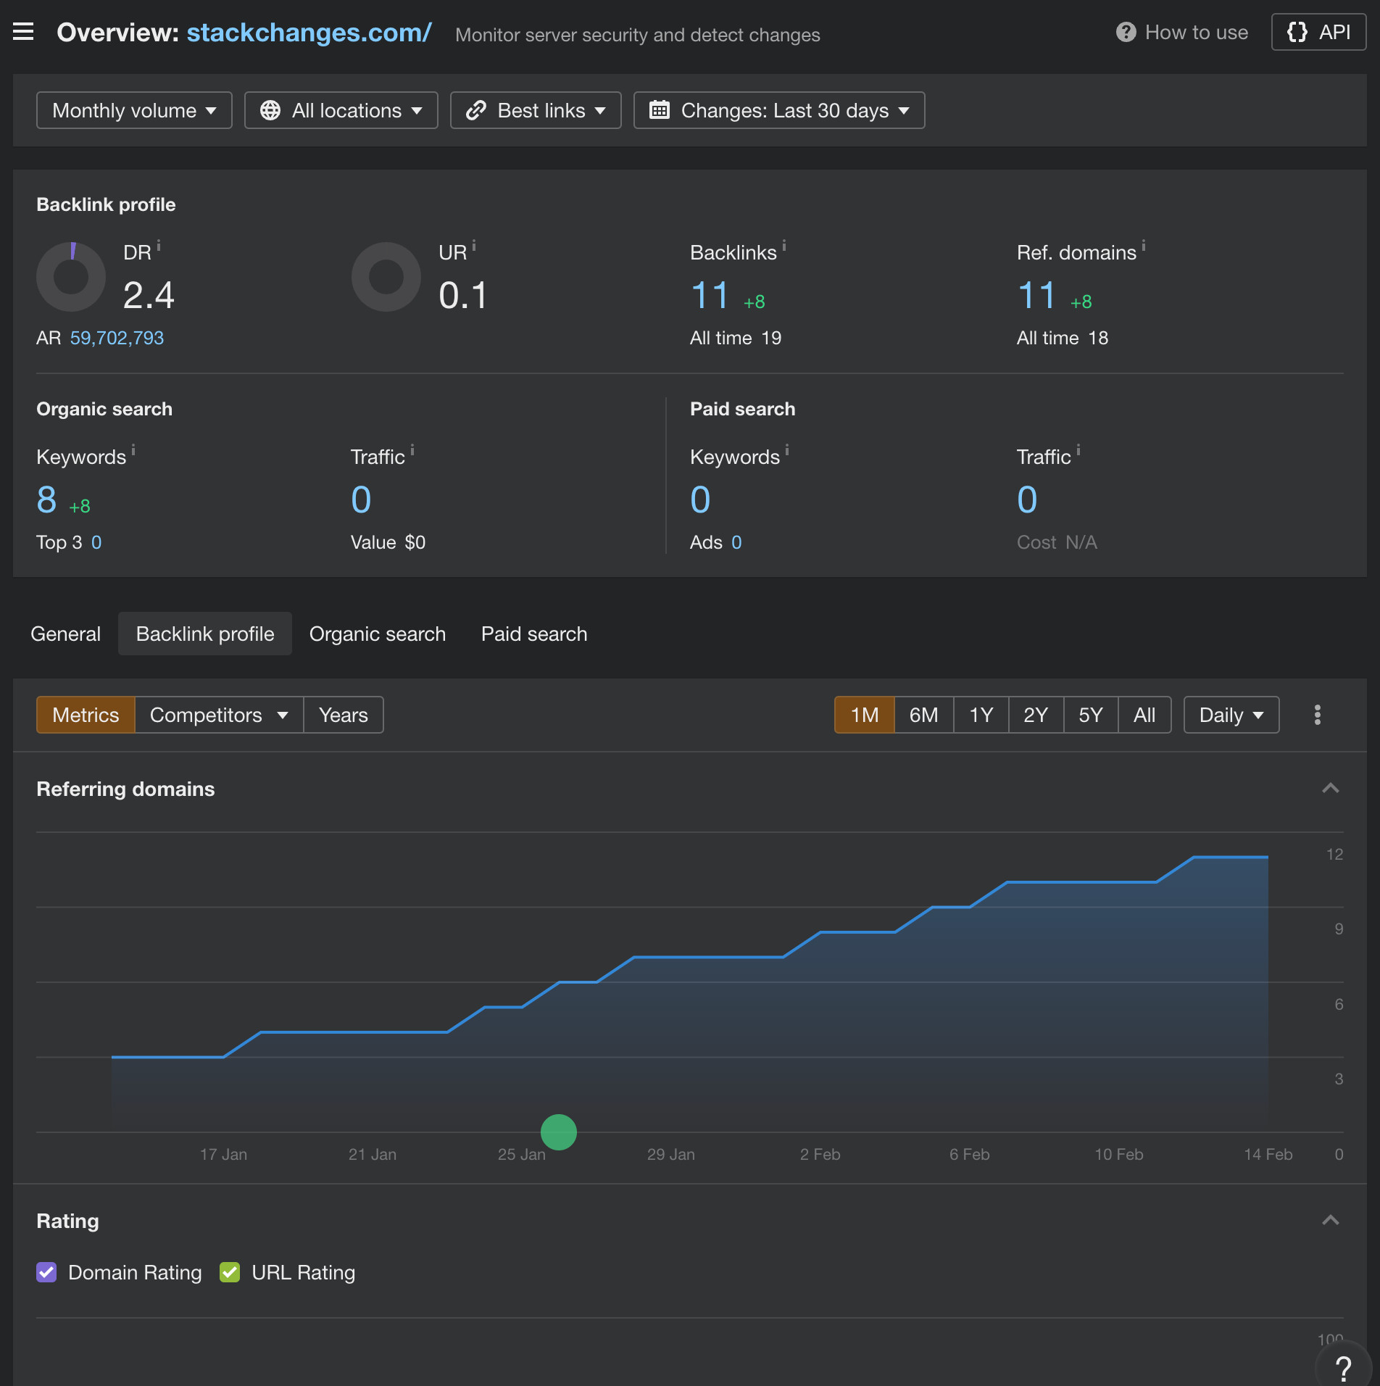Screen dimensions: 1380x1386
Task: Click the paid Keywords info icon
Action: [x=787, y=451]
